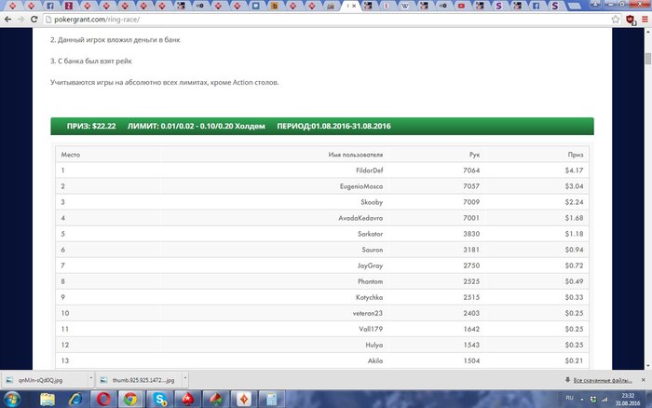Click the 'Имя пользователя' column header

tap(356, 155)
